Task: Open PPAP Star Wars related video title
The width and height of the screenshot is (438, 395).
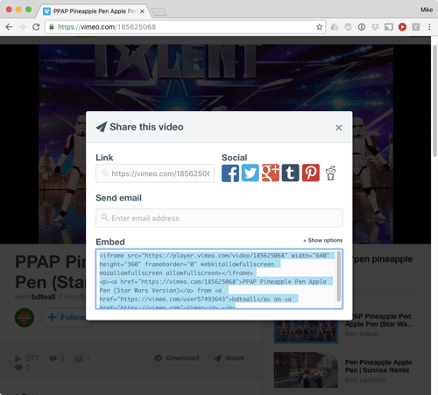Action: (x=379, y=321)
